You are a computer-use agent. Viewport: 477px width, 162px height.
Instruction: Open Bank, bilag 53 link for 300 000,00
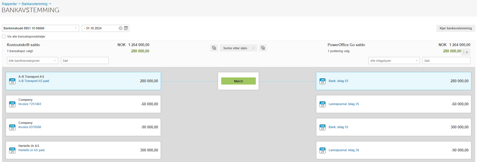[x=338, y=127]
